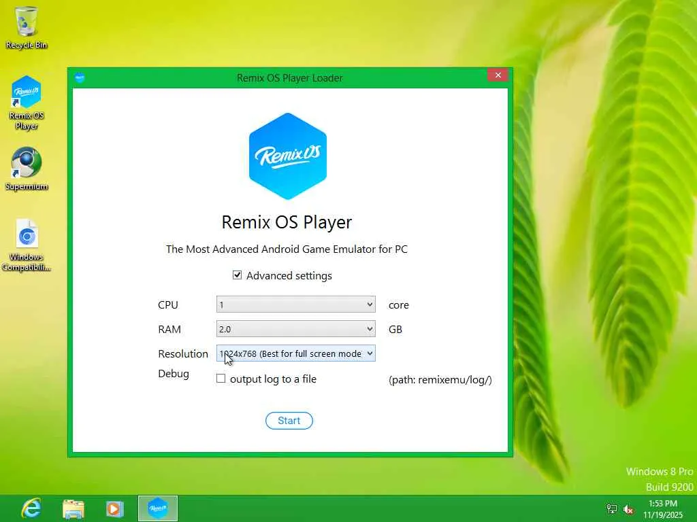This screenshot has height=522, width=697.
Task: Click the 'Debug' label
Action: tap(174, 374)
